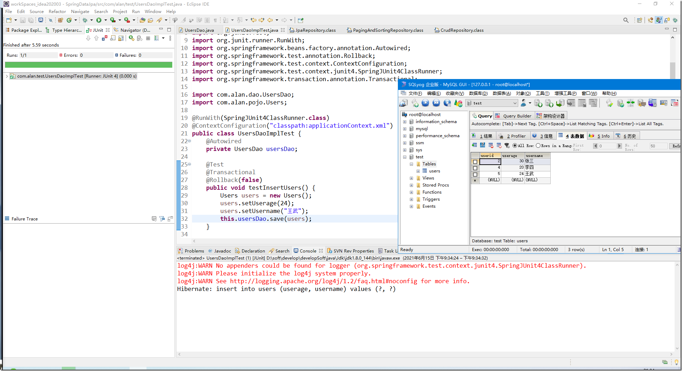Click SQLyog User Manager icon
The width and height of the screenshot is (682, 371).
pos(524,103)
